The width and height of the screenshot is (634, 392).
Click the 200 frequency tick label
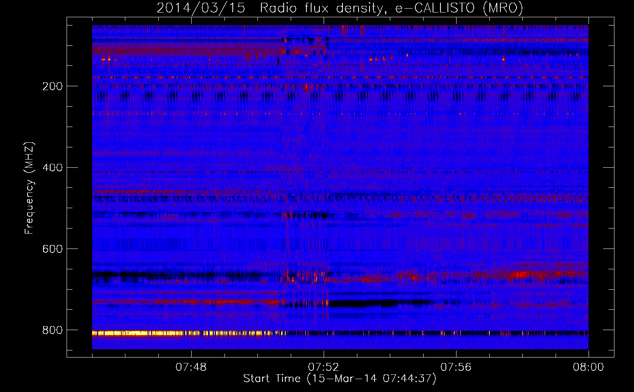pyautogui.click(x=53, y=86)
